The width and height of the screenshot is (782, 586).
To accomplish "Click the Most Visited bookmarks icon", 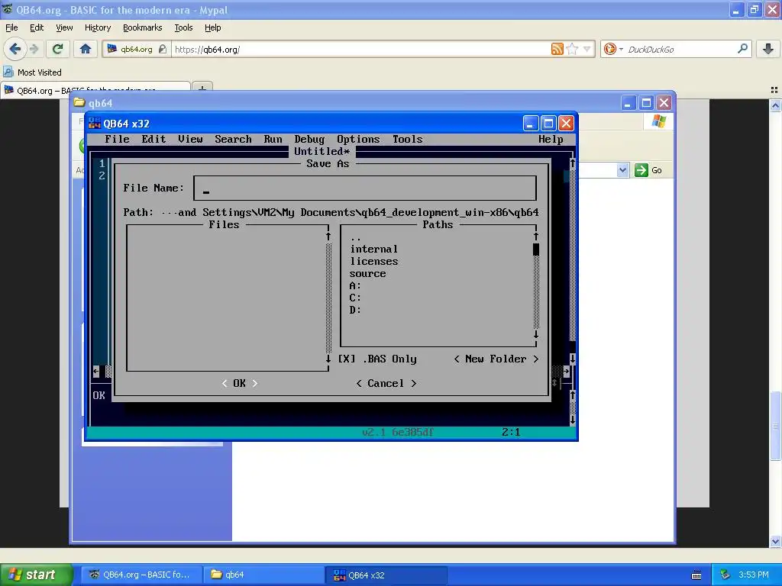I will (x=8, y=72).
